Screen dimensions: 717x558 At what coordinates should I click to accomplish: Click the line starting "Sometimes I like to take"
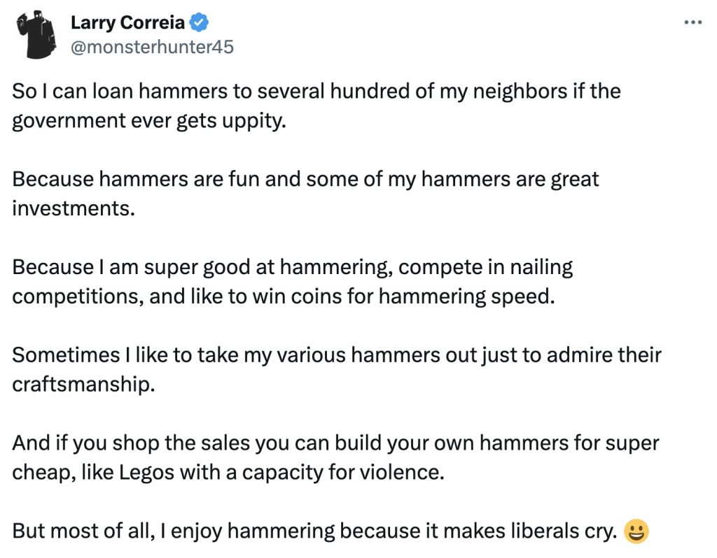pos(336,355)
